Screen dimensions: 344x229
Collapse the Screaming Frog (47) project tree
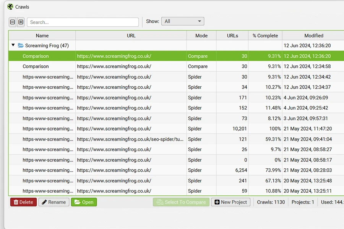point(13,45)
